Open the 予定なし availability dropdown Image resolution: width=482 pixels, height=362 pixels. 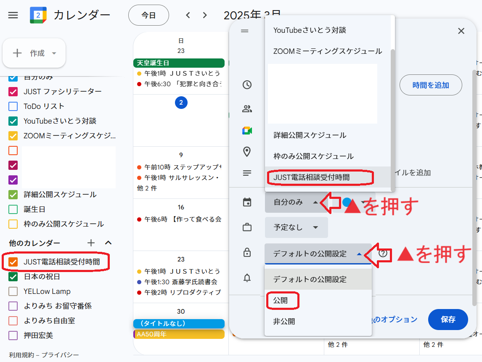click(x=296, y=227)
